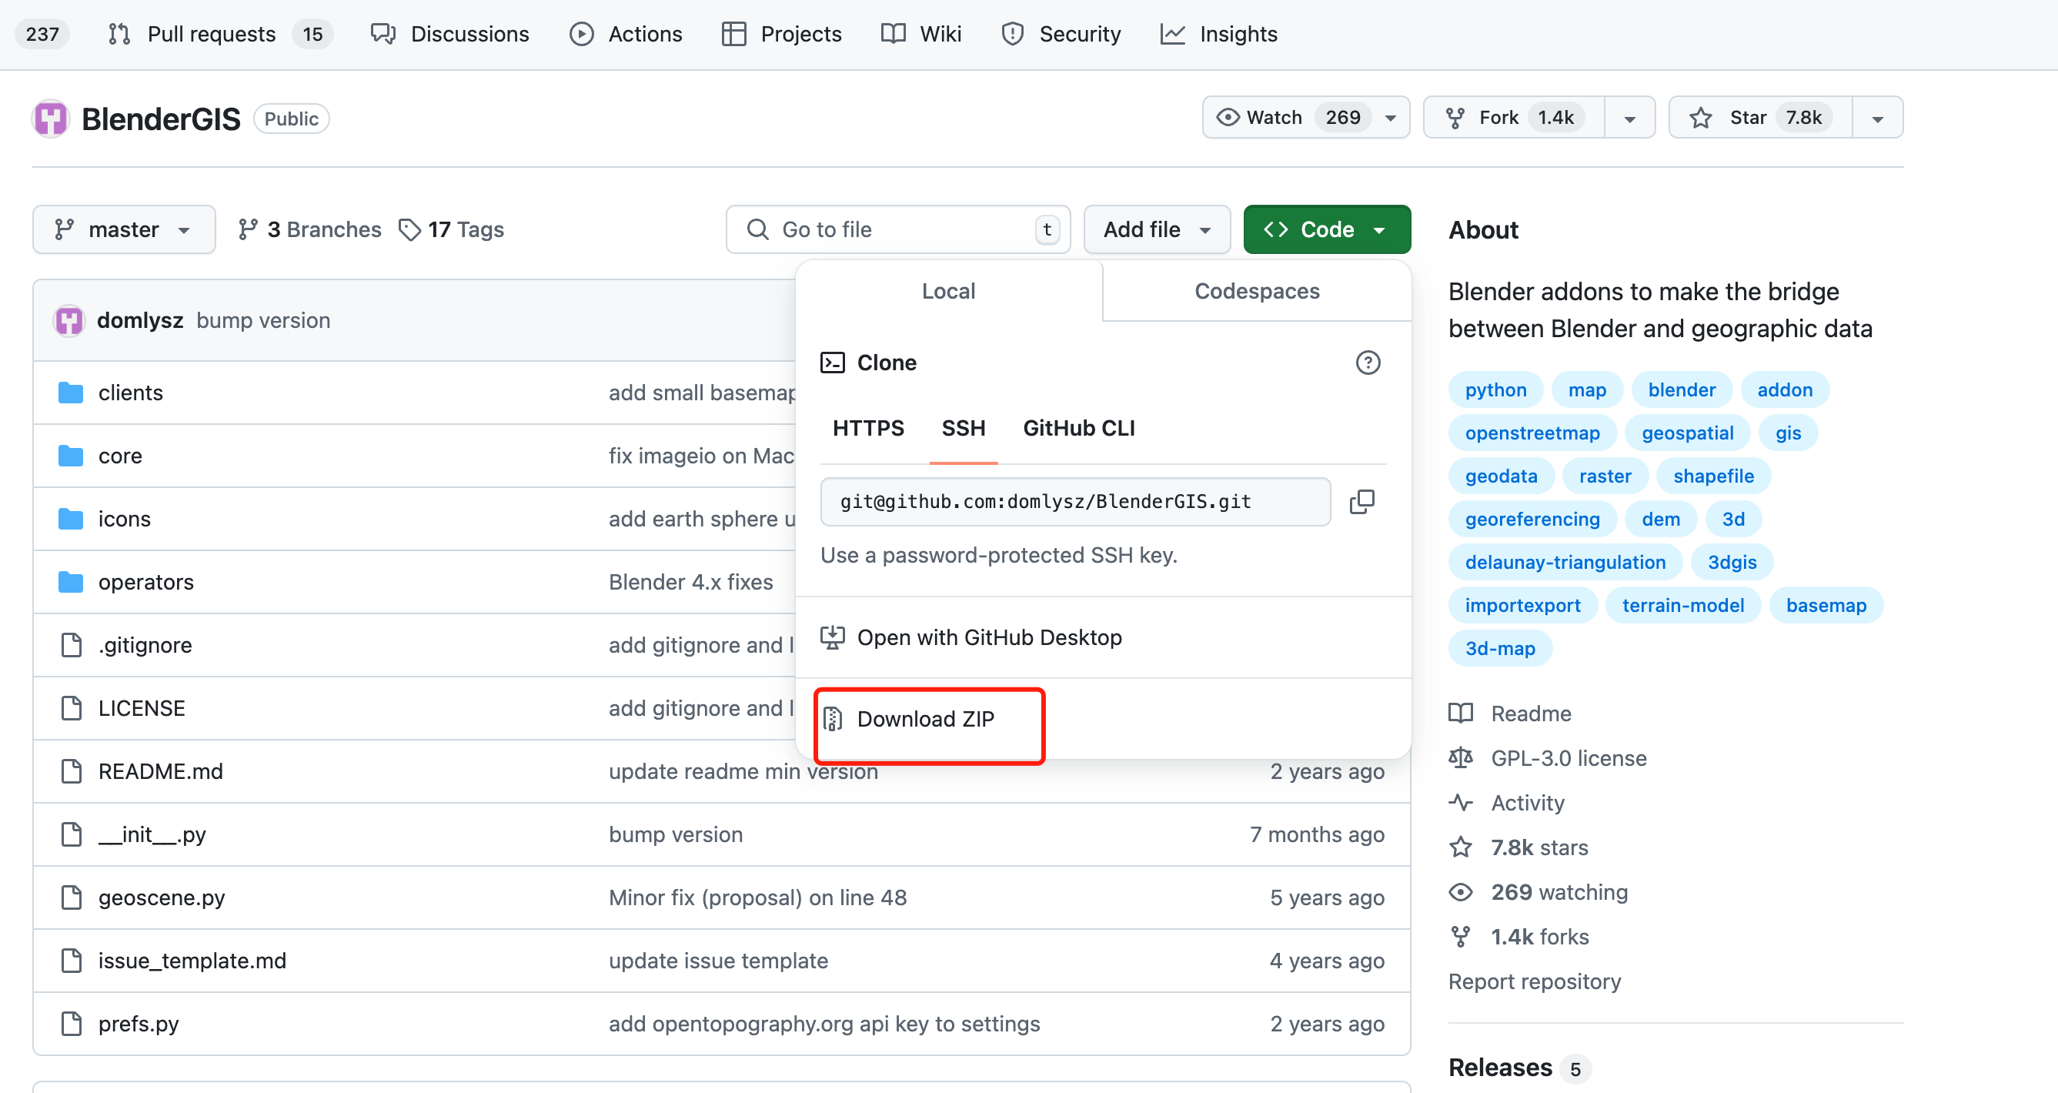Open the 17 Tags link

[453, 230]
